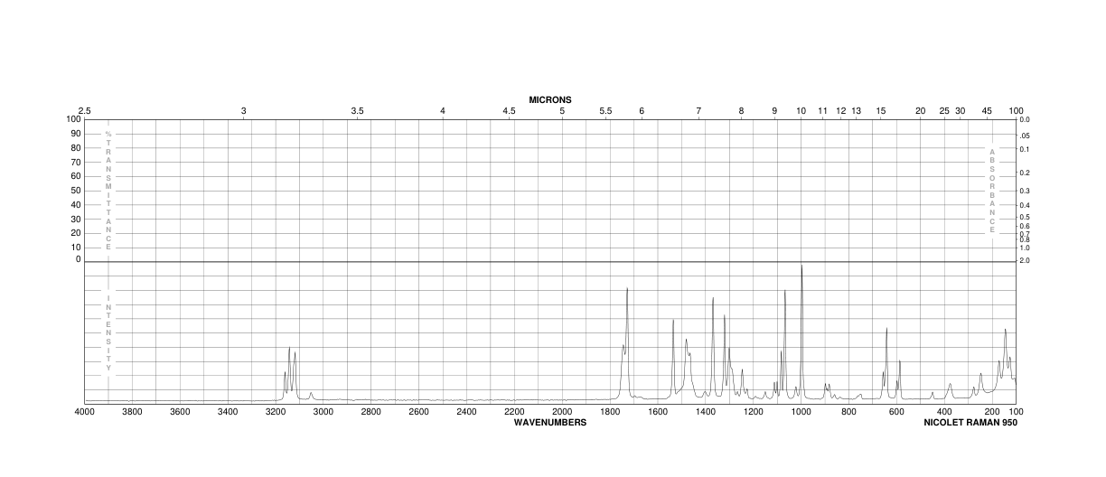
Task: Click the MICRONS axis title
Action: (550, 99)
